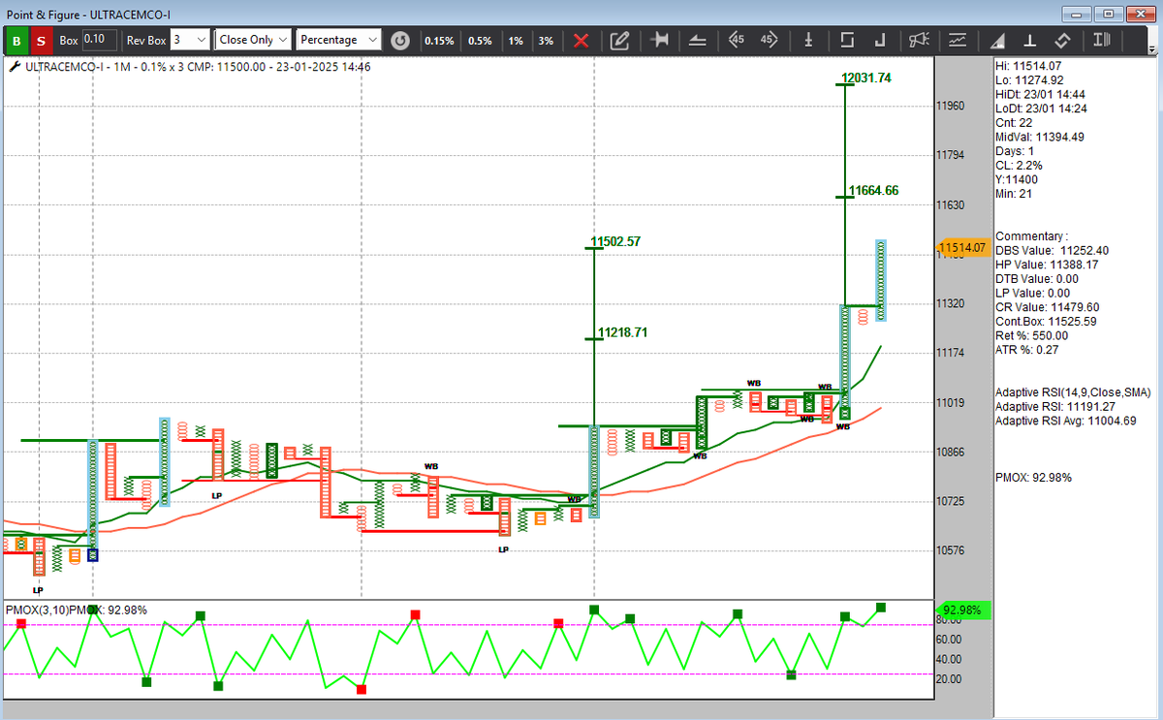This screenshot has height=720, width=1163.
Task: Click the megaphone alerts icon
Action: [918, 41]
